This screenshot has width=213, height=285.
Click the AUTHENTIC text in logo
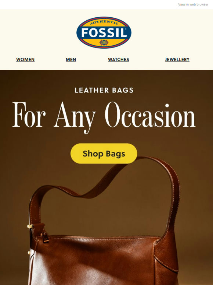click(104, 22)
